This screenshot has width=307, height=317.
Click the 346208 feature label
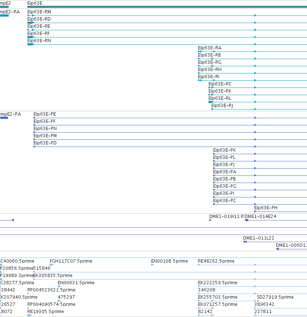point(207,290)
